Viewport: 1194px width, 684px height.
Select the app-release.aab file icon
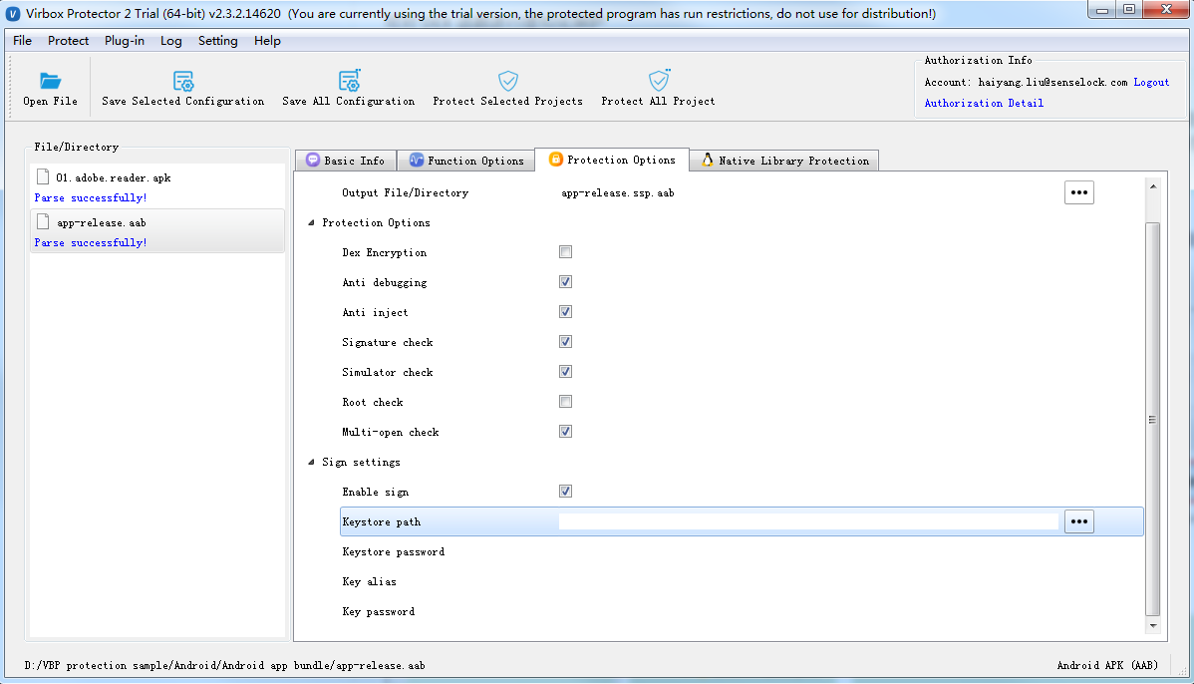pyautogui.click(x=43, y=221)
